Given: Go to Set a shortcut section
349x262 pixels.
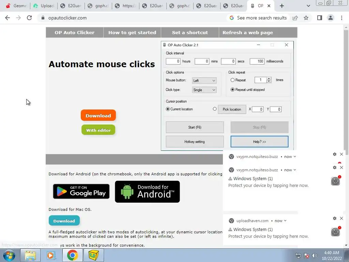Looking at the screenshot, I should pos(190,32).
